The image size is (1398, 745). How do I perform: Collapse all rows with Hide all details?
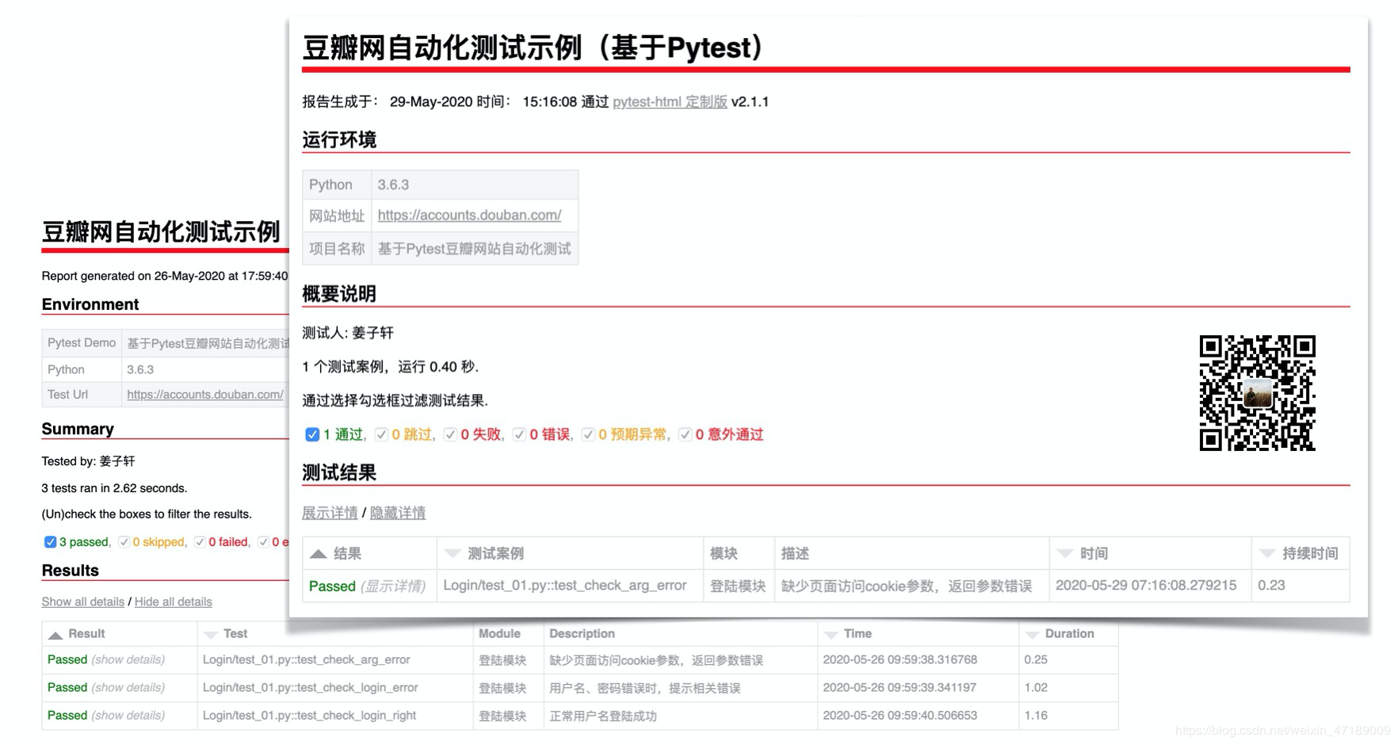(x=172, y=602)
